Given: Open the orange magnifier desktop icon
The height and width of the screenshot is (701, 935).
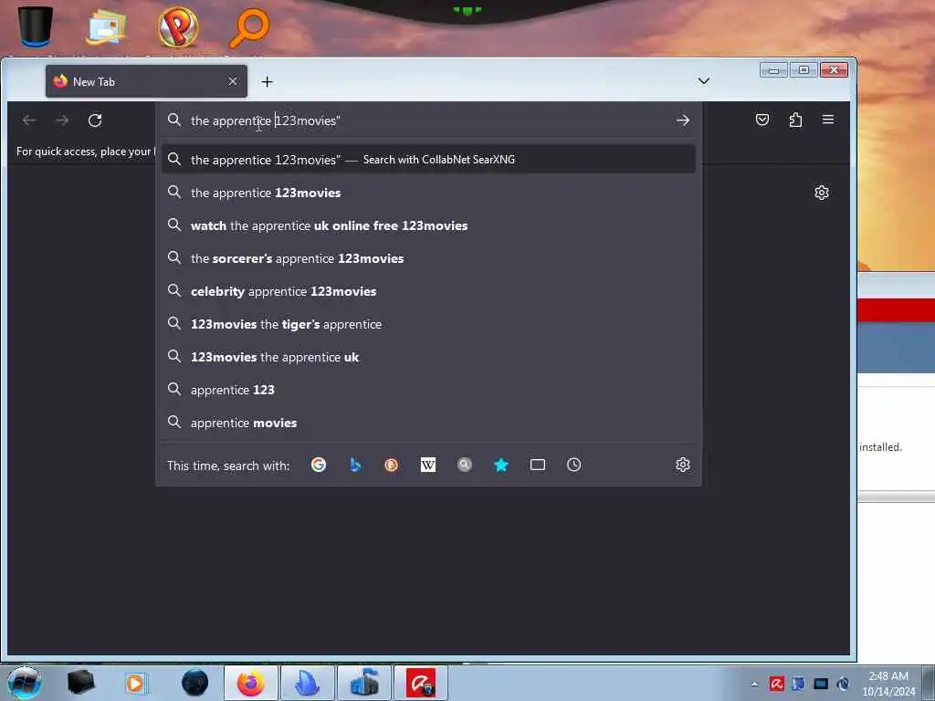Looking at the screenshot, I should pyautogui.click(x=249, y=27).
